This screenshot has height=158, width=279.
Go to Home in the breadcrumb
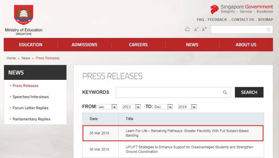point(11,58)
